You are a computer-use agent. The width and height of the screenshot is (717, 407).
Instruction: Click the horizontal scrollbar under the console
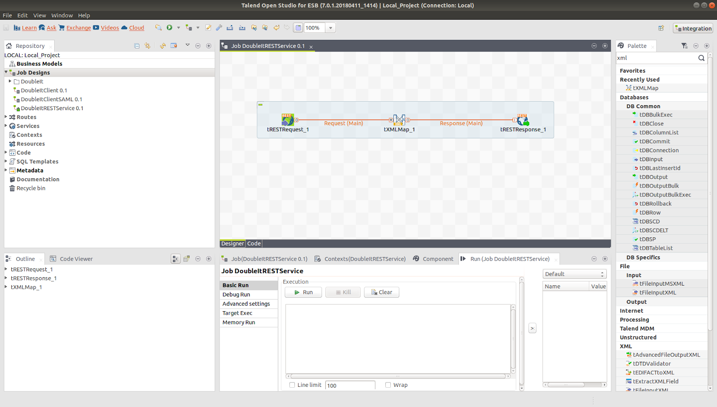(x=398, y=377)
